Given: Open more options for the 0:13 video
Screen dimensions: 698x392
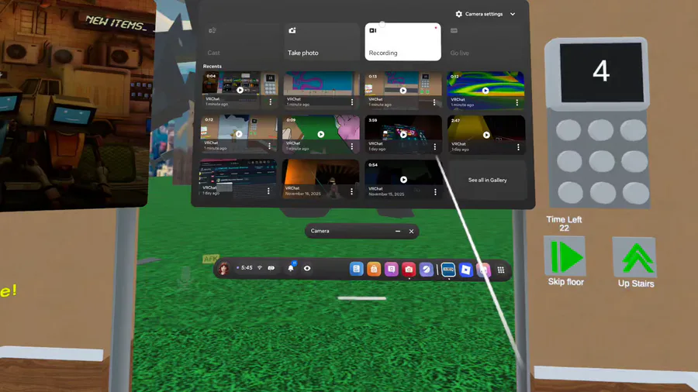Looking at the screenshot, I should click(434, 102).
